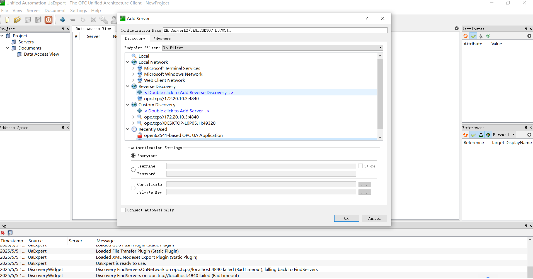Viewport: 533px width, 279px height.
Task: Close the Data Access View document tab
Action: [456, 28]
